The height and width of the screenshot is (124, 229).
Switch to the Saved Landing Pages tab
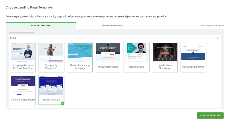coord(112,25)
